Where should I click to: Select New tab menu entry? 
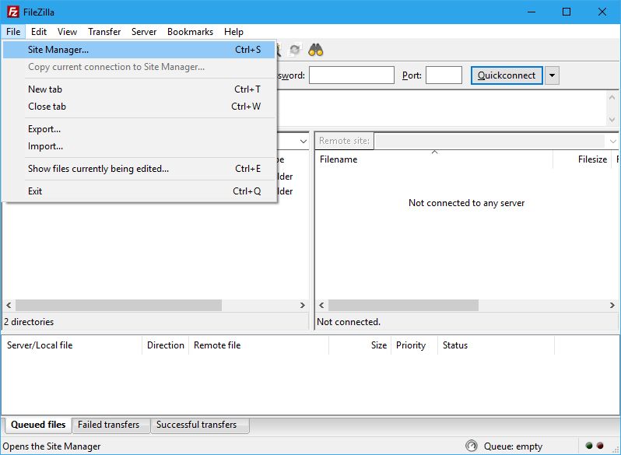(x=139, y=89)
